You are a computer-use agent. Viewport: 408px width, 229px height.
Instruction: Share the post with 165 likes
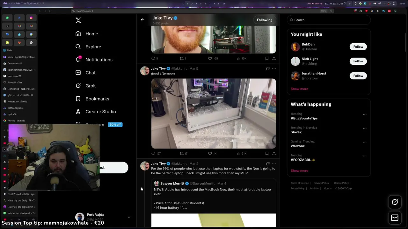[274, 59]
